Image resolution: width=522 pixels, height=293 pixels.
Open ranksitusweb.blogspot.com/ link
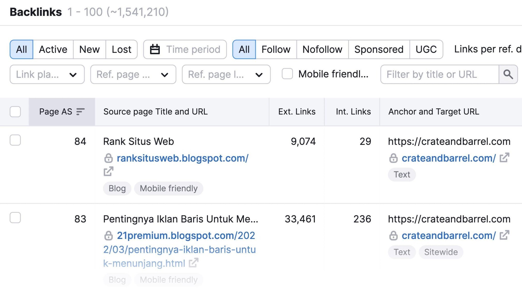182,158
